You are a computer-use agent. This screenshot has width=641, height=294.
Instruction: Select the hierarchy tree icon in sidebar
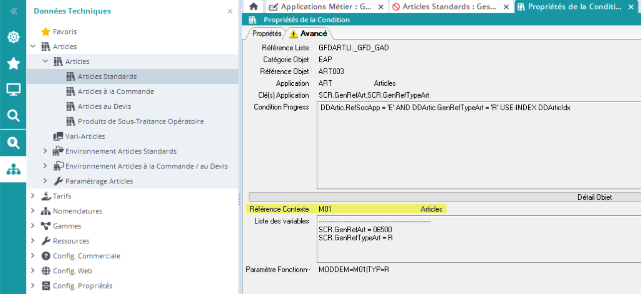coord(13,169)
